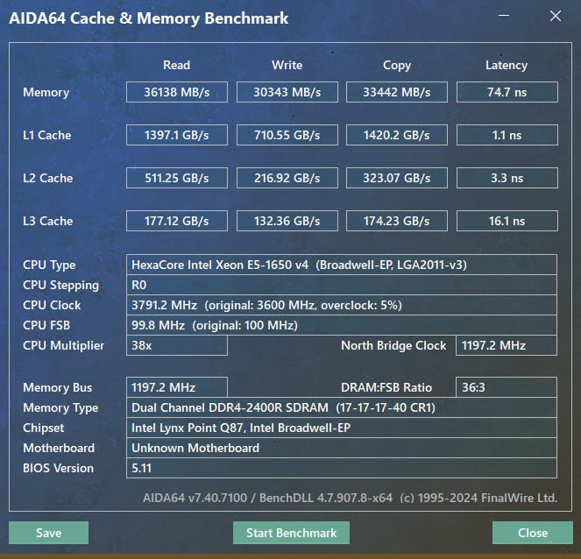Viewport: 581px width, 559px height.
Task: Click the CPU Multiplier field 38x
Action: (x=177, y=345)
